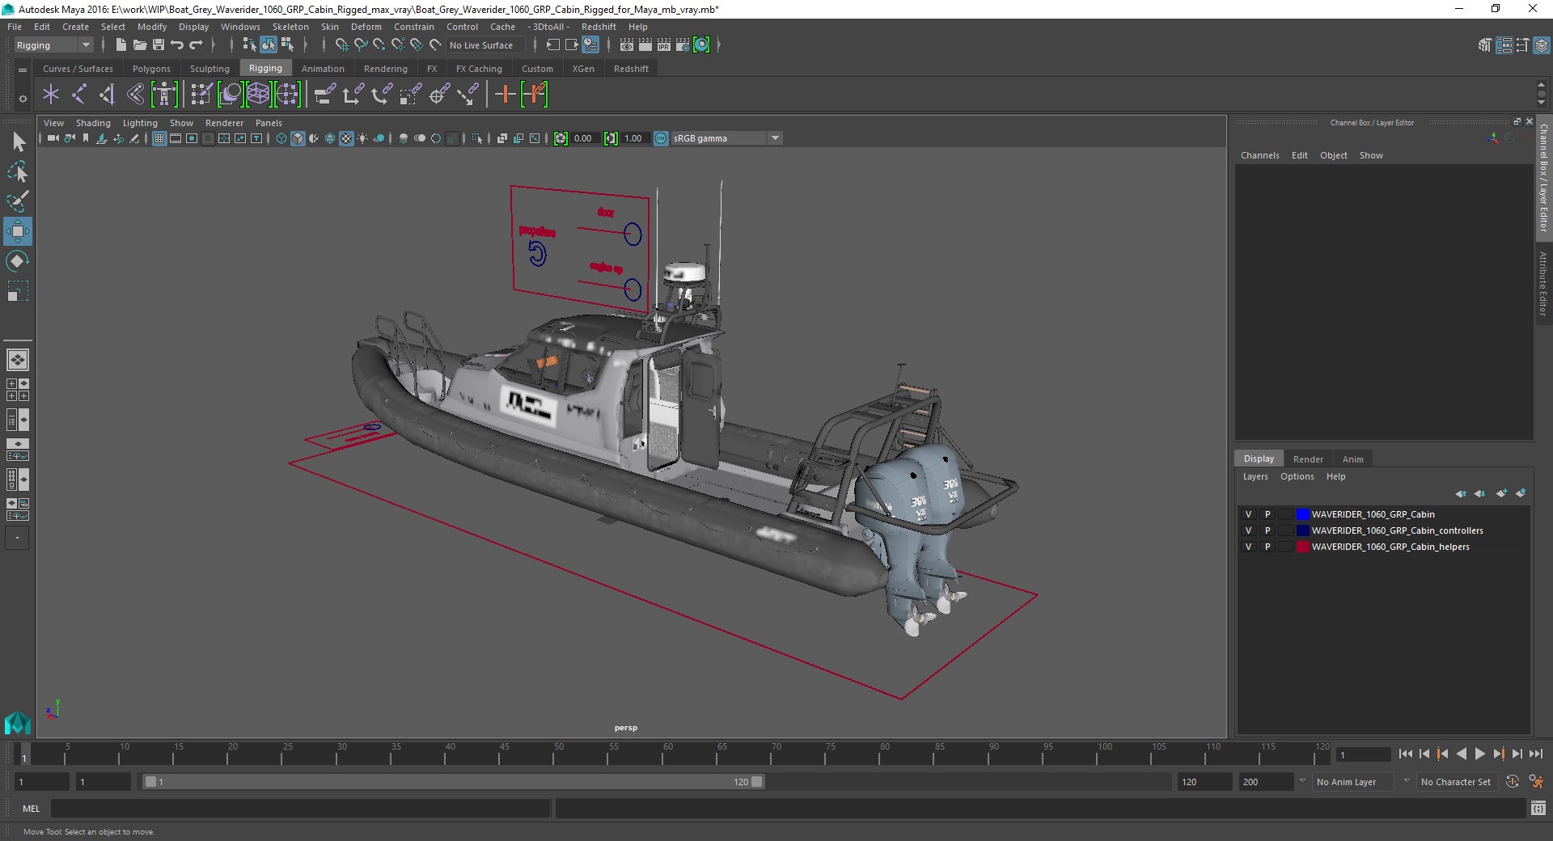Click the Select tool arrow

pos(19,142)
